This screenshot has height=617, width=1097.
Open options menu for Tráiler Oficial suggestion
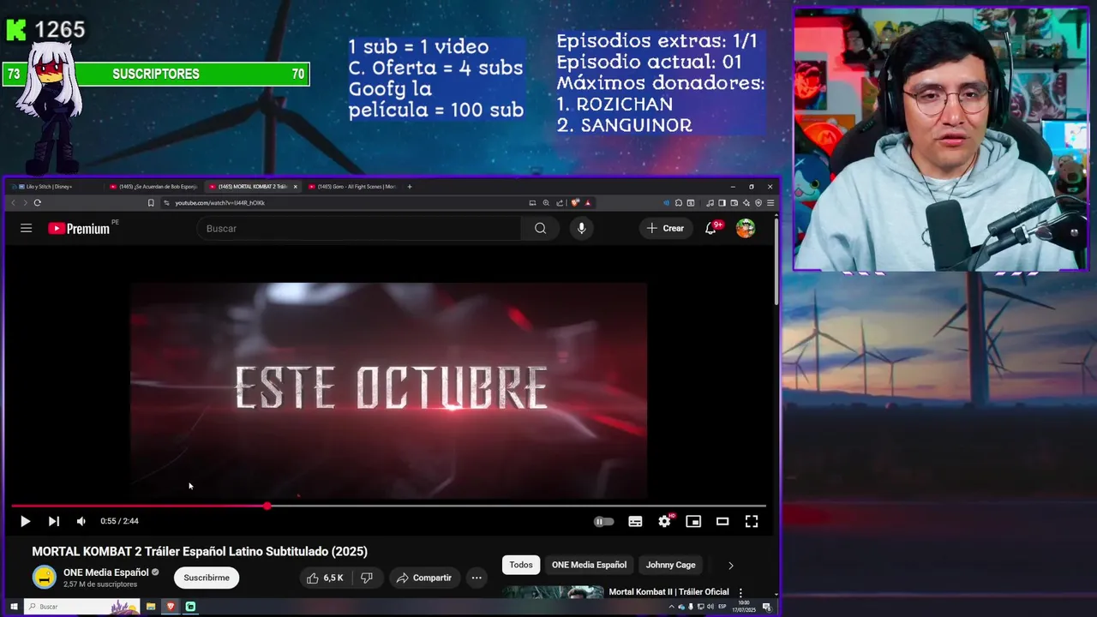[x=740, y=592]
